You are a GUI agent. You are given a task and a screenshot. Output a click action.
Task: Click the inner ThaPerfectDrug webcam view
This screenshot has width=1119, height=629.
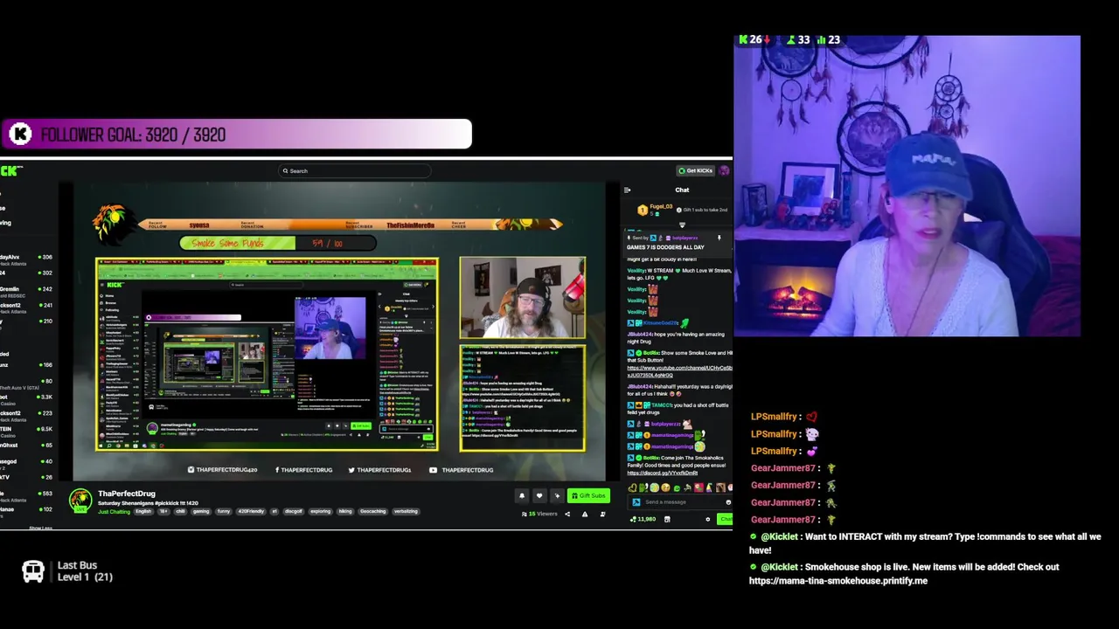[x=523, y=297]
